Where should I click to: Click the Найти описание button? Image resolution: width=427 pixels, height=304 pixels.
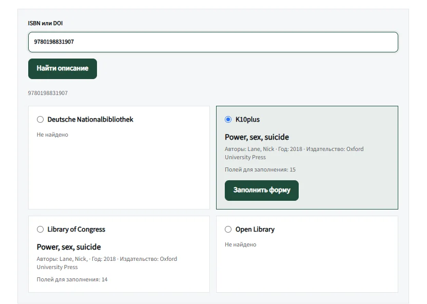[63, 69]
